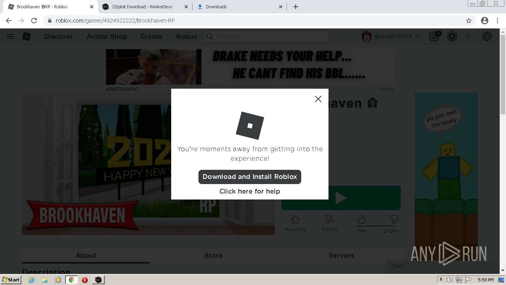Report the advertisement

[x=387, y=89]
